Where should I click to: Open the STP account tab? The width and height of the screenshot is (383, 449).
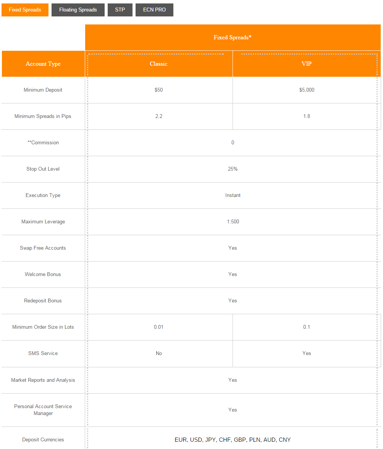coord(120,10)
